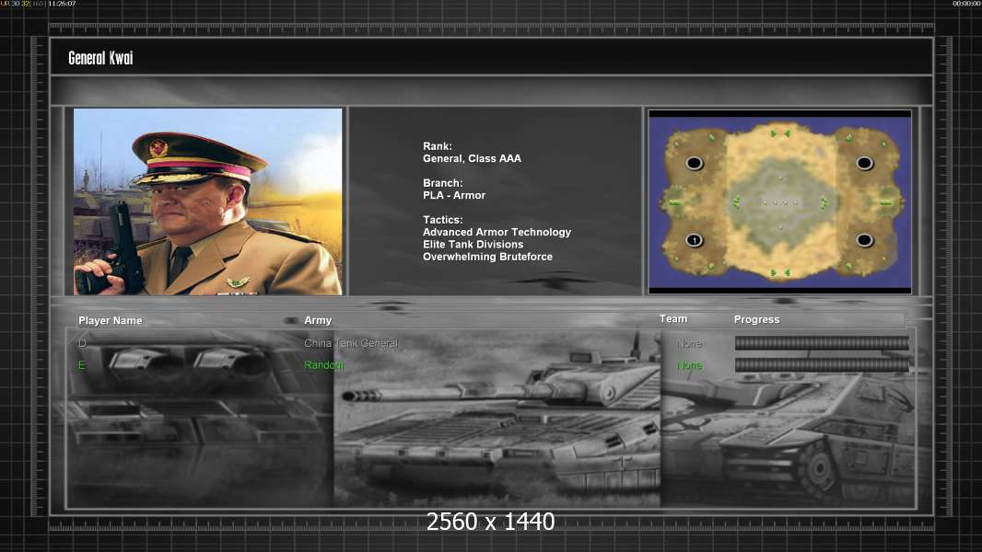The width and height of the screenshot is (982, 552).
Task: Click the 'None' team value for player D
Action: pos(689,344)
